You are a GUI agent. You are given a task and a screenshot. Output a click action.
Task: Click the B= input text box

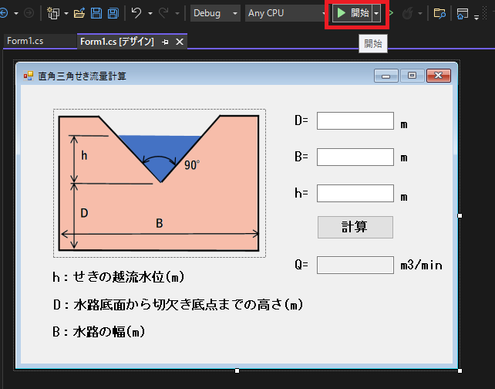355,157
